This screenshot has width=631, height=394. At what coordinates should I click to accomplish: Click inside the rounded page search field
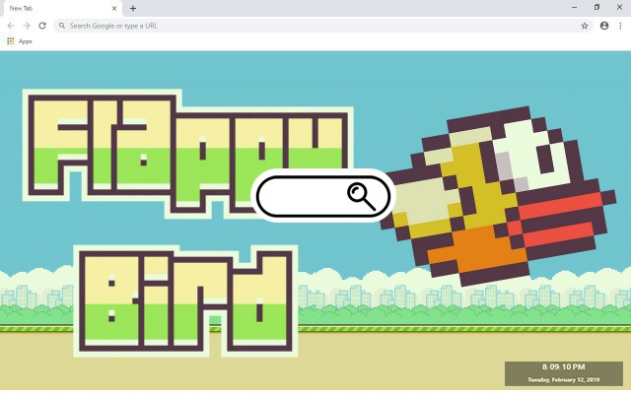[x=323, y=196]
